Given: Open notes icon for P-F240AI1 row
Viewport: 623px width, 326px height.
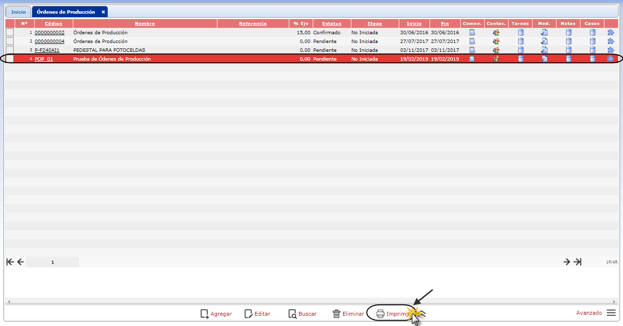Looking at the screenshot, I should click(x=568, y=50).
